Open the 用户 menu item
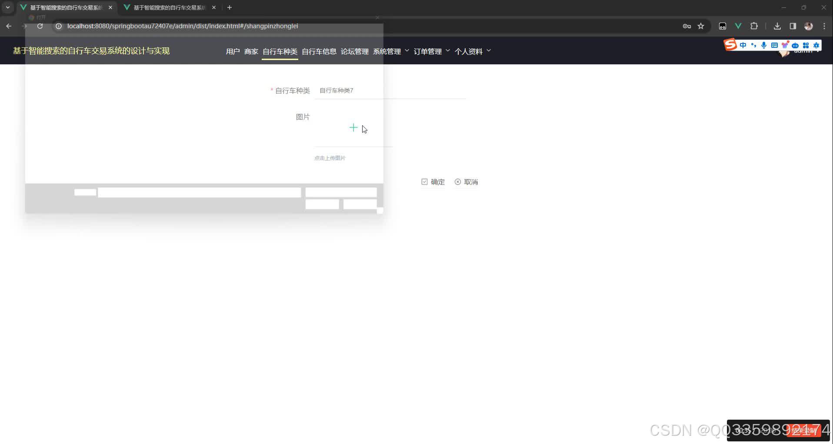833x444 pixels. [x=233, y=51]
